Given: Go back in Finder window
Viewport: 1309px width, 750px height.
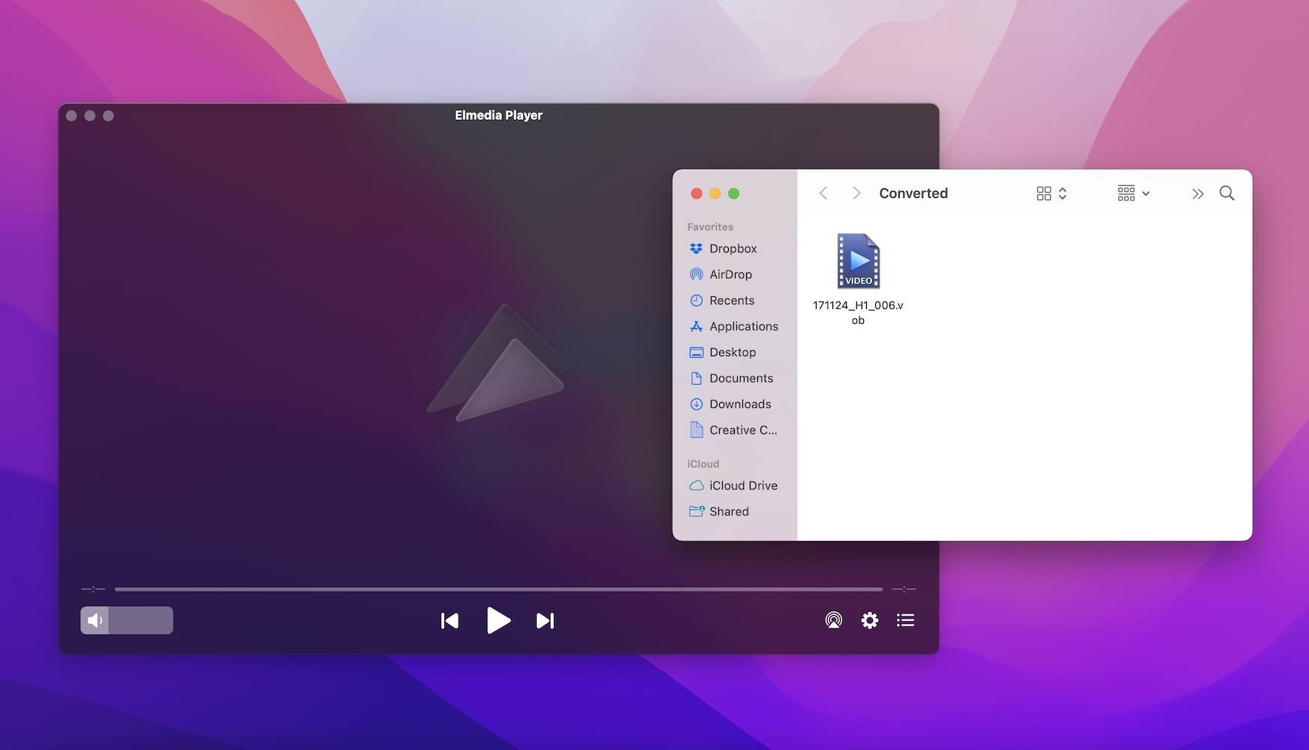Looking at the screenshot, I should 823,193.
